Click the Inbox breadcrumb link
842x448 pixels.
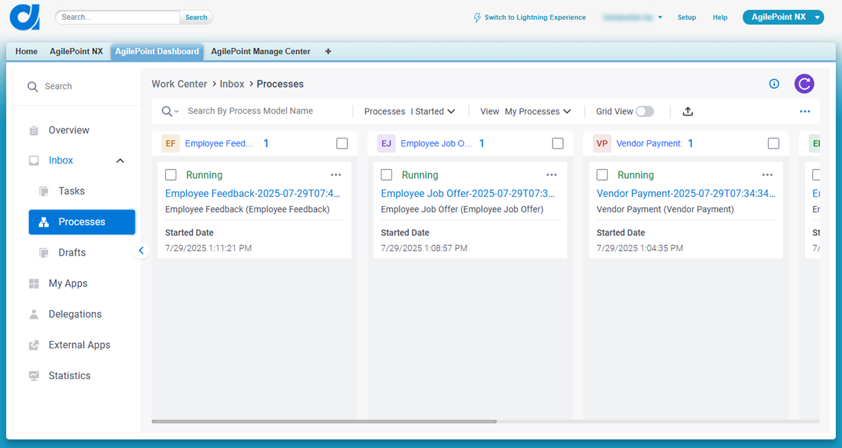[x=232, y=84]
